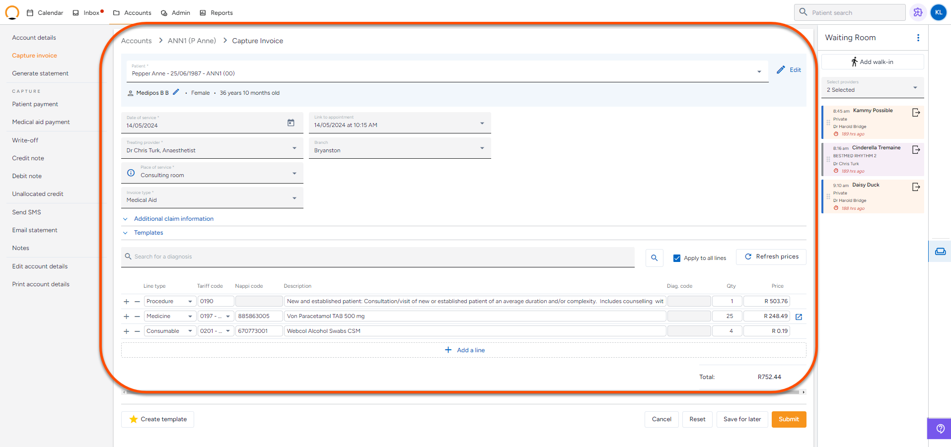Click the Refresh prices button
951x447 pixels.
[771, 257]
